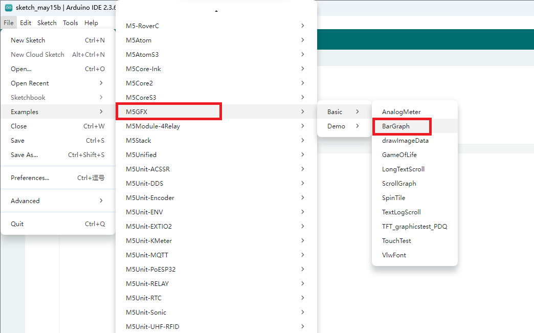Open the AnalogMeter example
This screenshot has height=333, width=534.
pyautogui.click(x=415, y=112)
